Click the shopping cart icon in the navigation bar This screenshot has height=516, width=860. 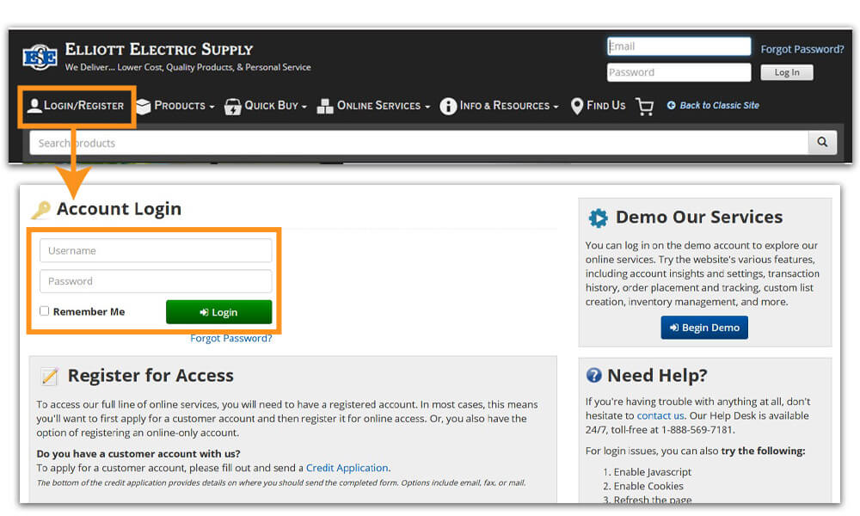(644, 106)
